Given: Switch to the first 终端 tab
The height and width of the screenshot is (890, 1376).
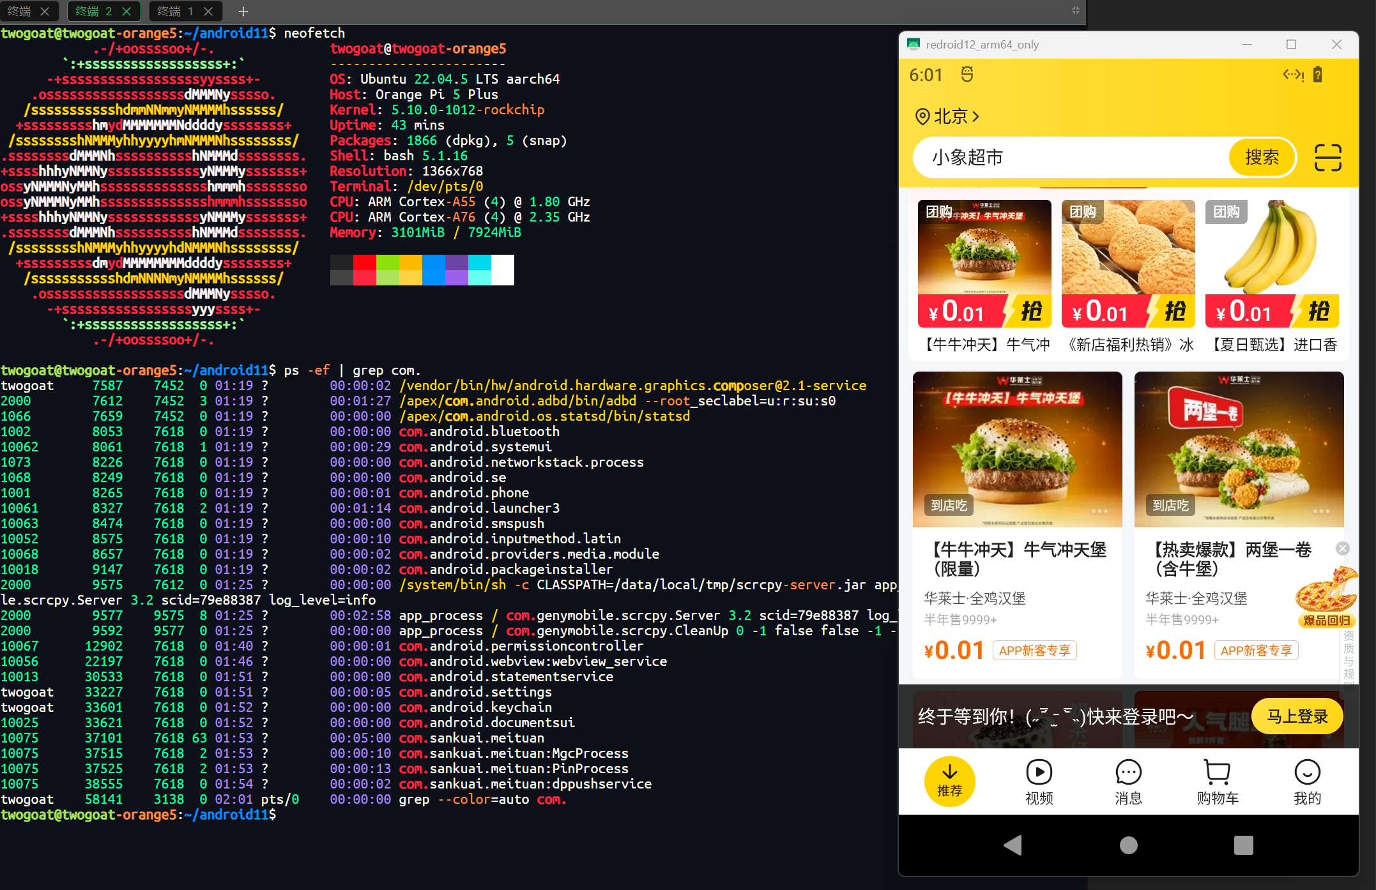Looking at the screenshot, I should [x=19, y=11].
